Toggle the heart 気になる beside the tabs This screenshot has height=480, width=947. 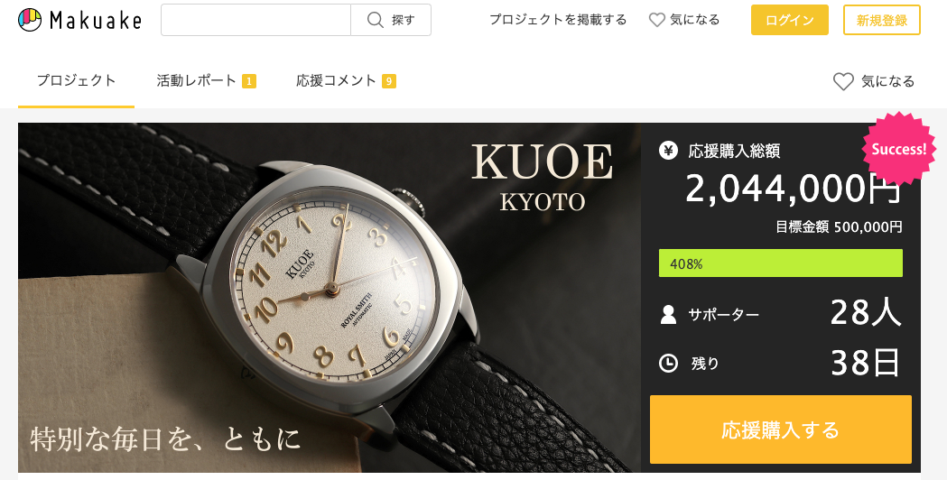[873, 81]
